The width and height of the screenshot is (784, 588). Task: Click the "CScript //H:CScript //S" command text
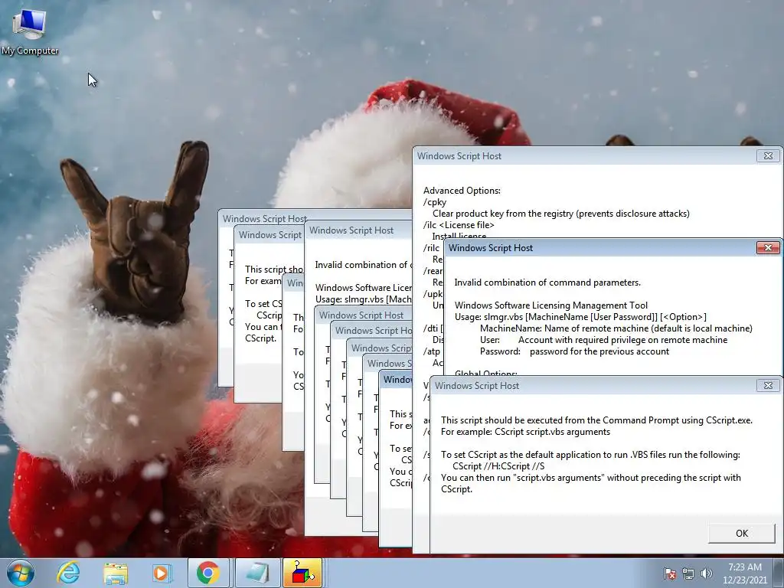pyautogui.click(x=498, y=466)
